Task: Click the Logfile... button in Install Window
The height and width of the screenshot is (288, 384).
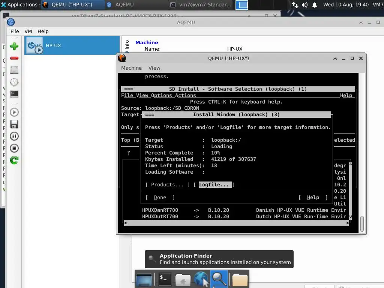Action: [214, 184]
